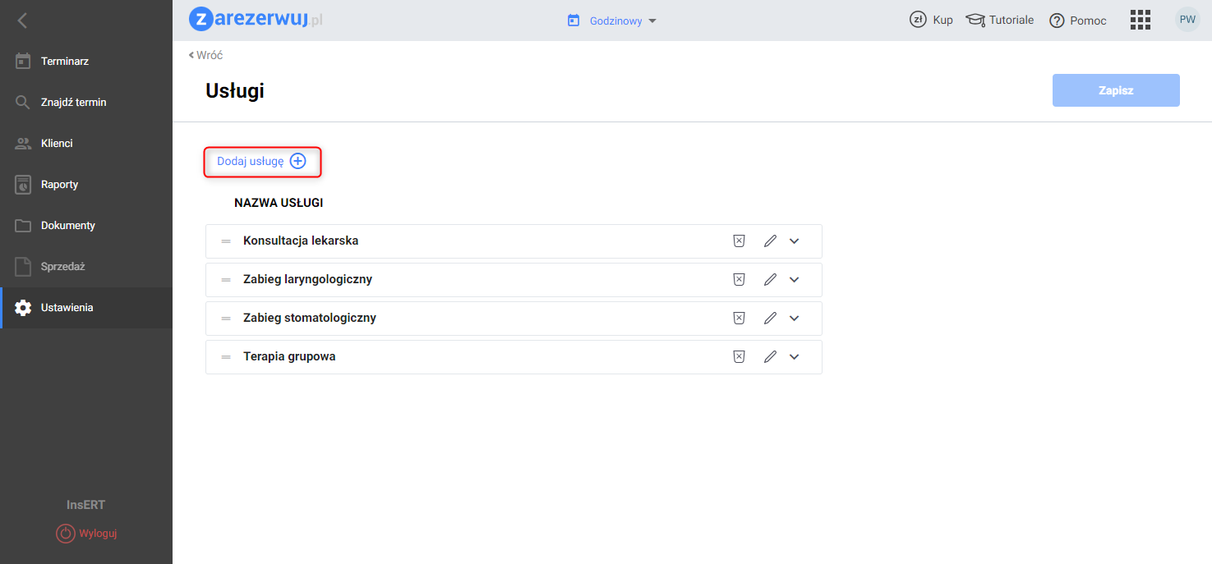Click delete icon for Terapia grupowa

(x=739, y=357)
